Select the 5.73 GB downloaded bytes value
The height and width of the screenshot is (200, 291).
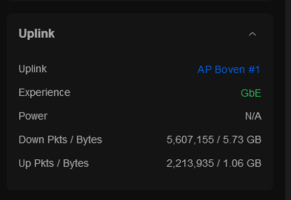coord(242,139)
